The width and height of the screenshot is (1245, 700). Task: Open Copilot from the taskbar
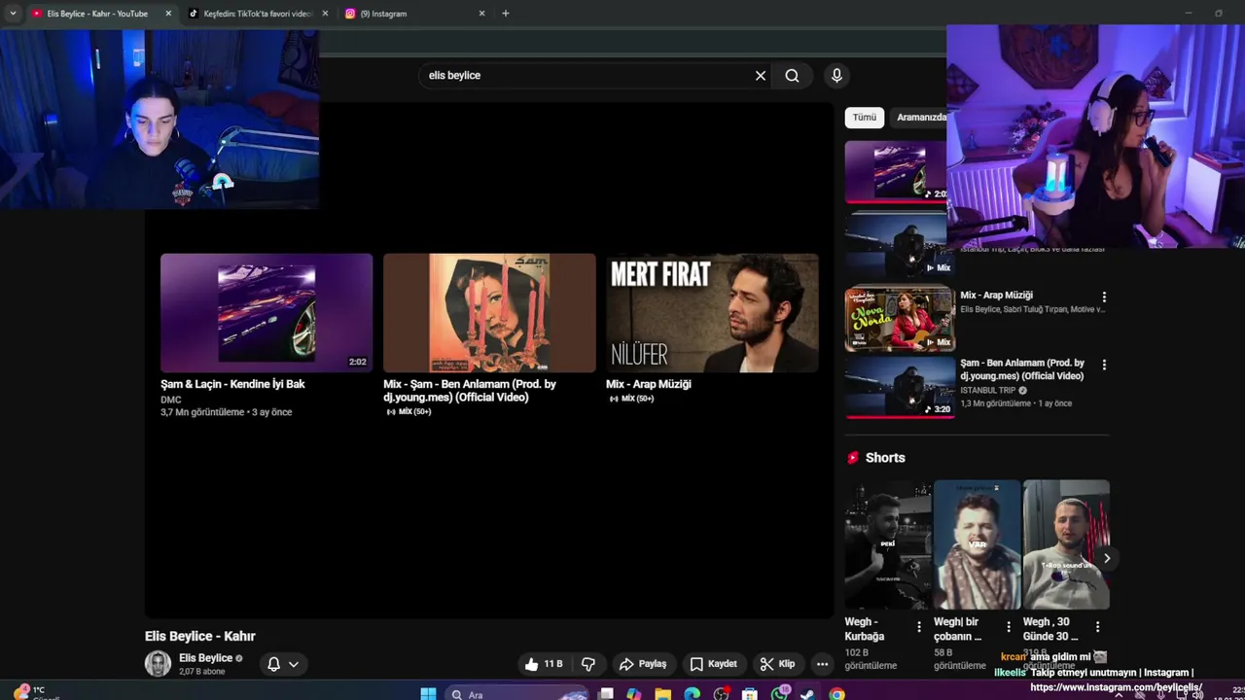coord(634,693)
